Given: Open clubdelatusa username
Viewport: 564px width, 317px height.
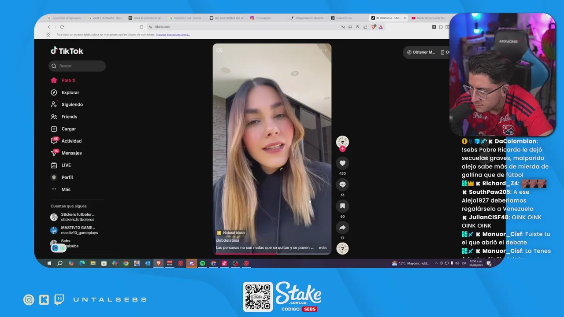Looking at the screenshot, I should [x=227, y=240].
